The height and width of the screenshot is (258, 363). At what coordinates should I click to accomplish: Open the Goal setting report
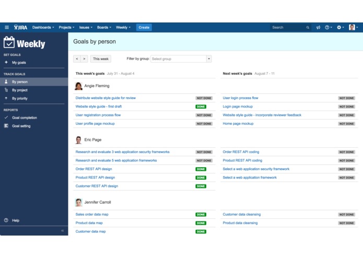[21, 126]
